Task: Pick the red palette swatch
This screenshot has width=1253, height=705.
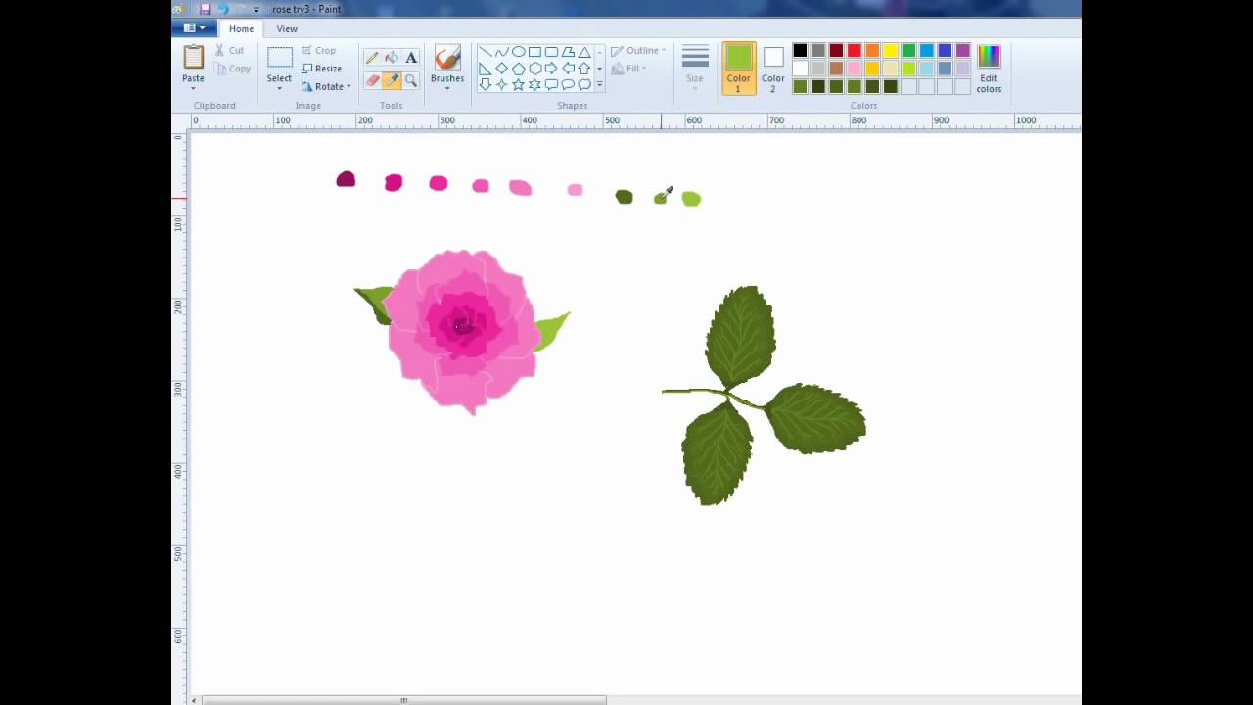Action: (x=854, y=51)
